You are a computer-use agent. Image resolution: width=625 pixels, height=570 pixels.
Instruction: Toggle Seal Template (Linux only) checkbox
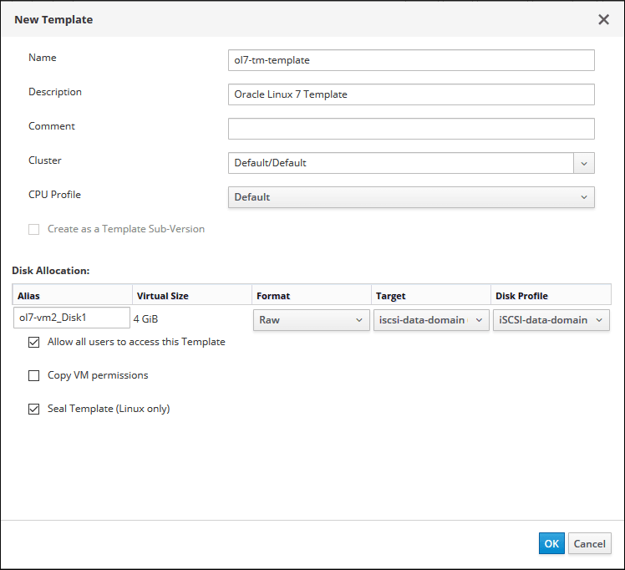tap(34, 409)
